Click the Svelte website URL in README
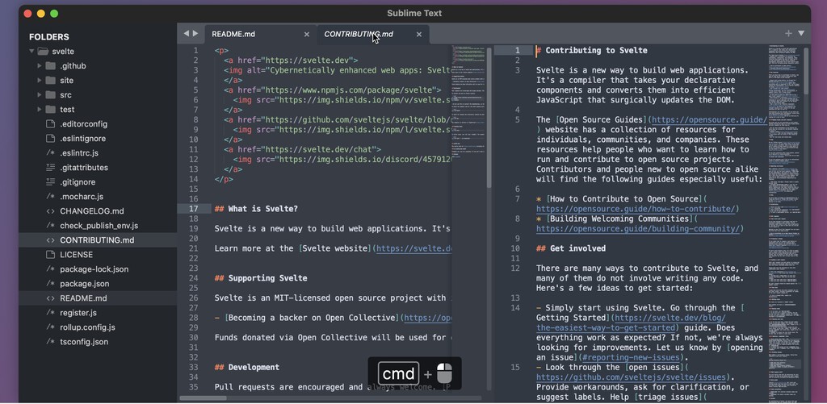Screen dimensions: 827x404 pyautogui.click(x=413, y=248)
